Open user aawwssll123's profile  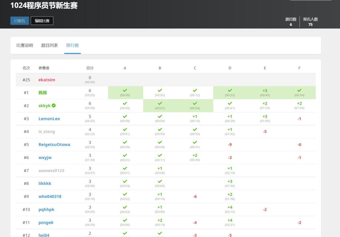(51, 171)
